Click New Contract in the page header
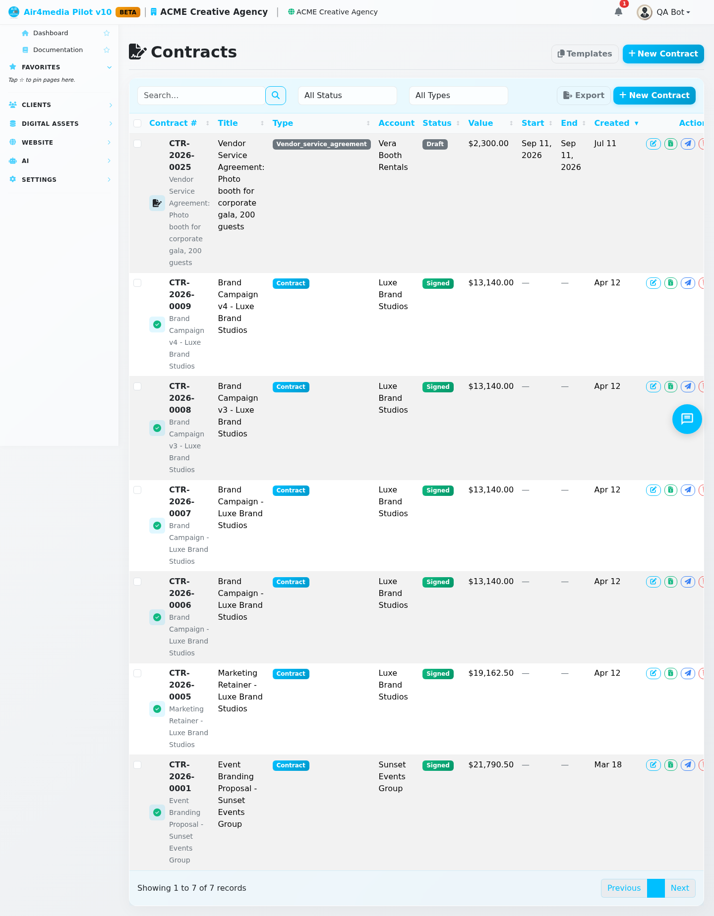The width and height of the screenshot is (714, 916). tap(663, 54)
